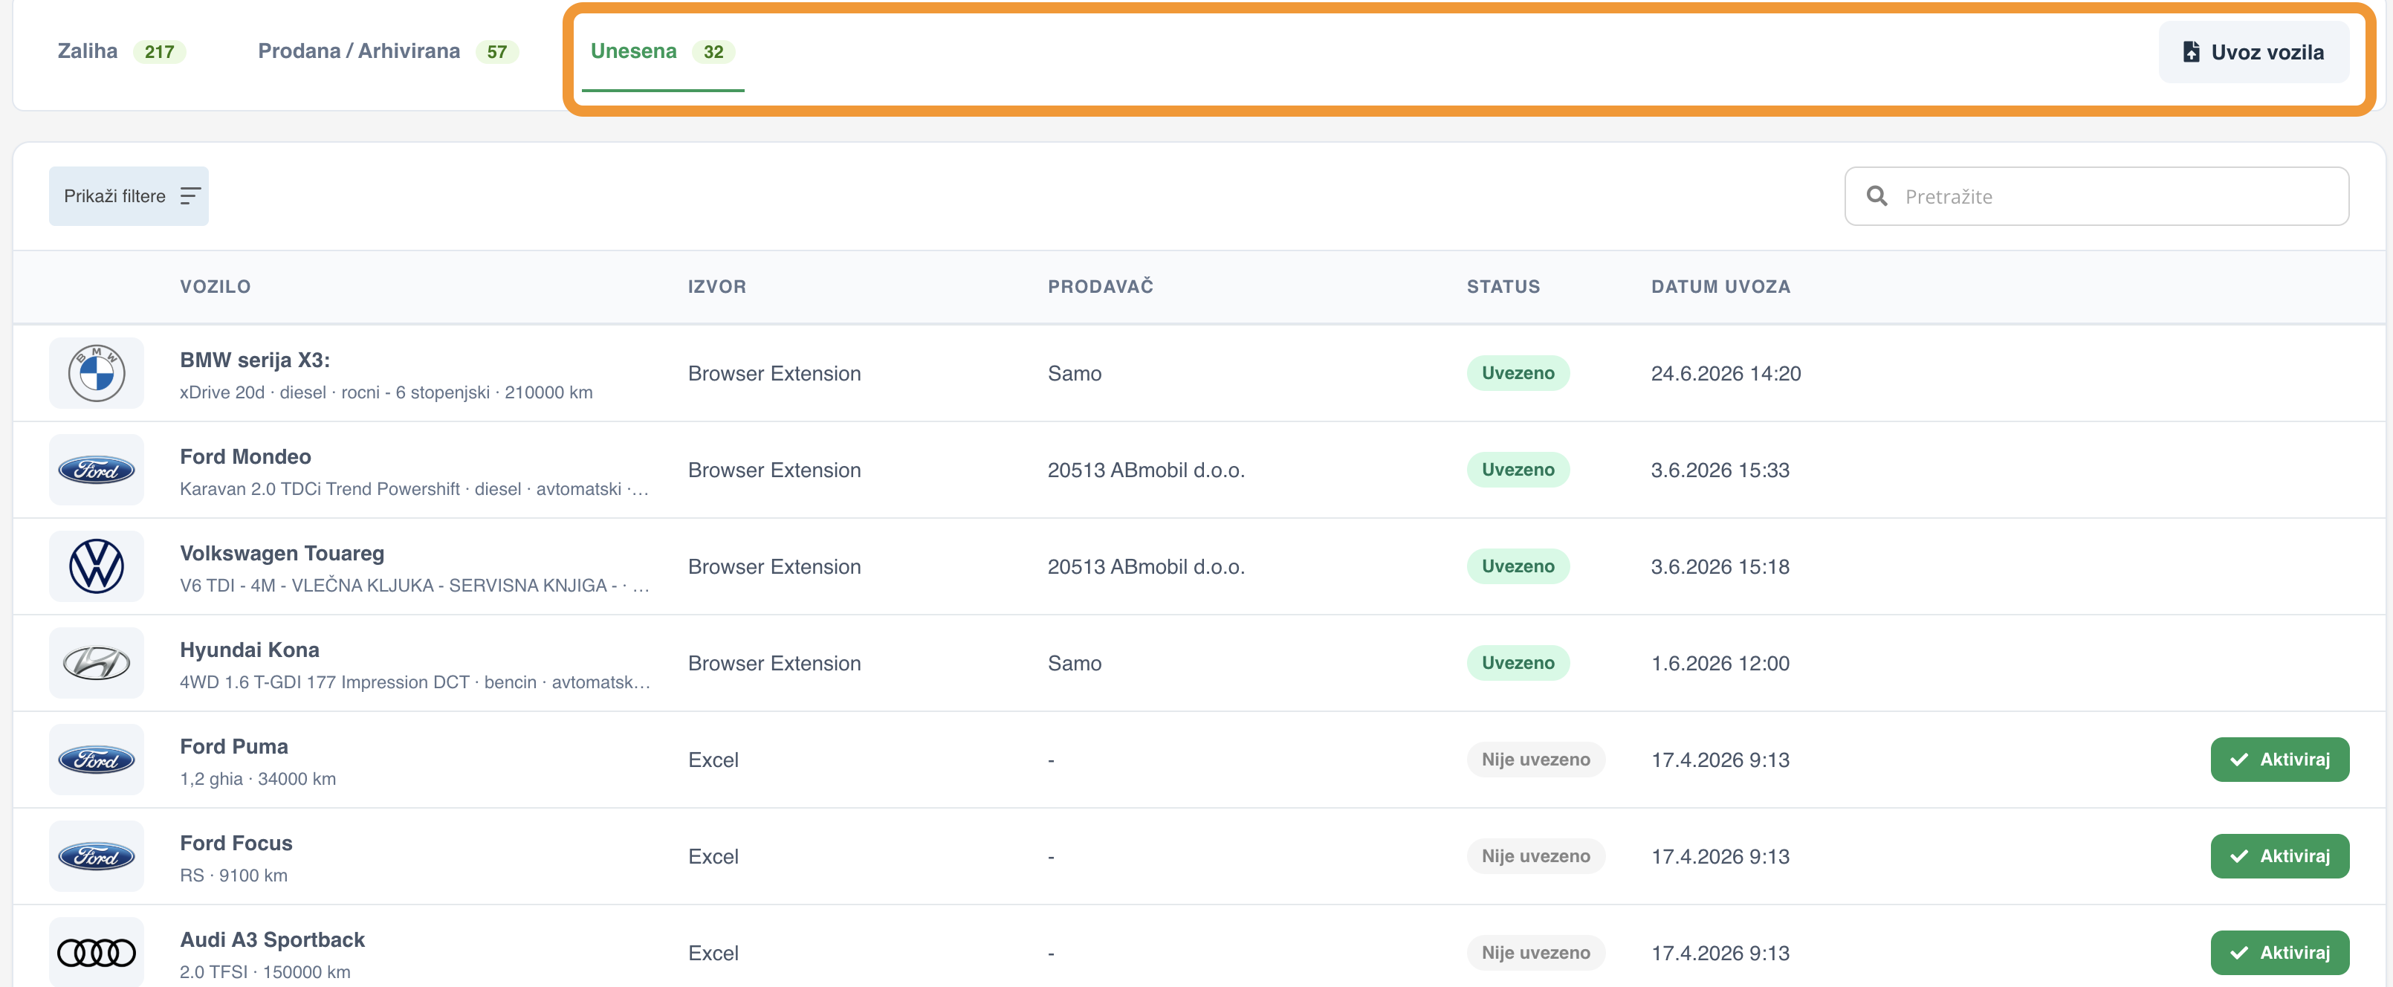Click the 1,2 ghia · 34000 km description

point(259,780)
